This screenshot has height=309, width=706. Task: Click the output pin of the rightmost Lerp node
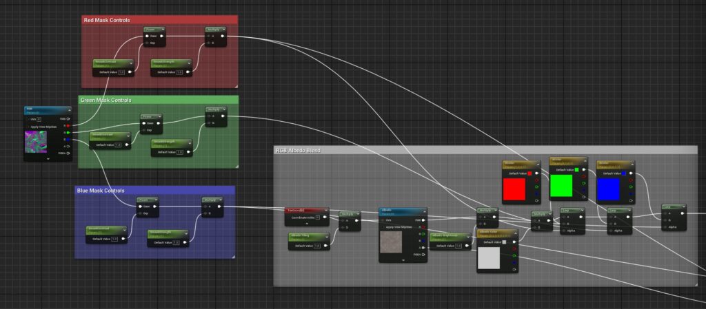pos(682,213)
